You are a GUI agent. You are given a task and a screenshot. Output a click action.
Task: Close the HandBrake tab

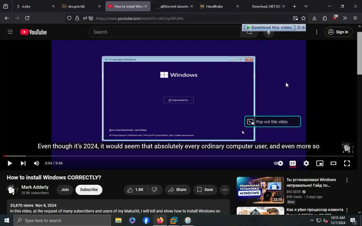237,6
